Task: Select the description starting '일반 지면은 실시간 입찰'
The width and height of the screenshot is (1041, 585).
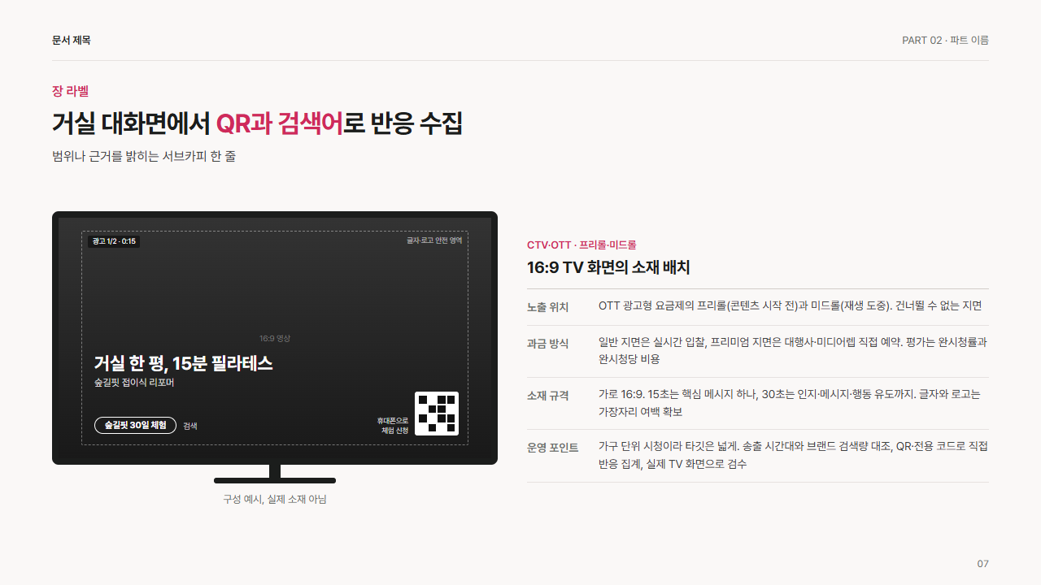Action: coord(794,350)
